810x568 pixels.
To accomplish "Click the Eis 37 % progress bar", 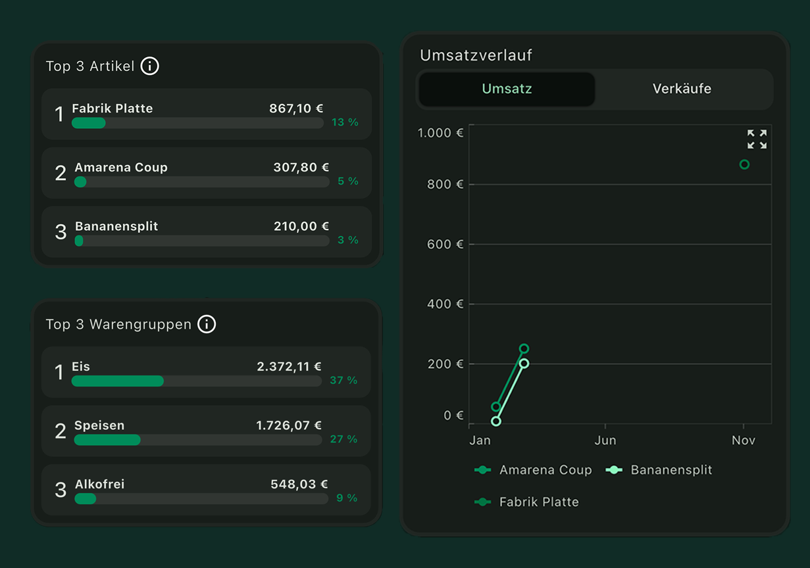I will pyautogui.click(x=197, y=381).
